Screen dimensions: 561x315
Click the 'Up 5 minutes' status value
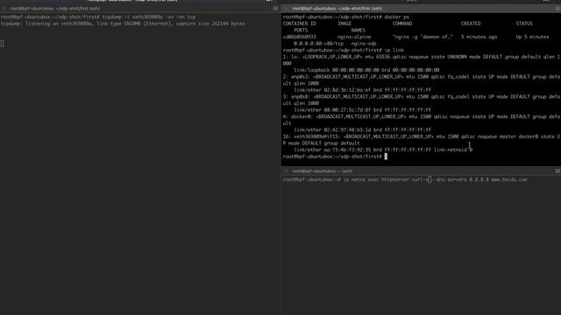pos(532,37)
